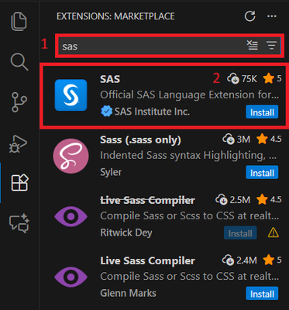Click the star rating of Glenn Marks' compiler
The image size is (289, 310).
coord(272,260)
